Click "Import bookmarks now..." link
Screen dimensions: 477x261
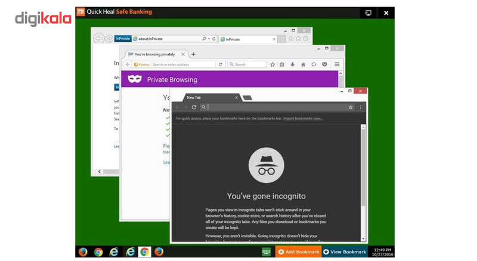coord(303,119)
